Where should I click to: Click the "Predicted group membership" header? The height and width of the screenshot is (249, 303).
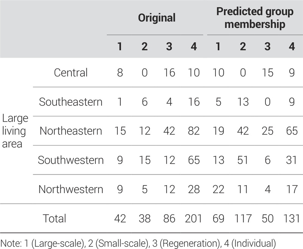[255, 18]
